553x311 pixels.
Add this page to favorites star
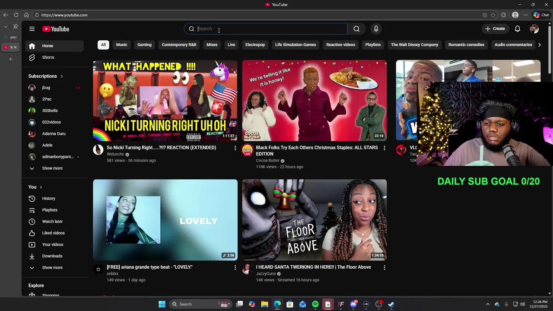pos(493,15)
